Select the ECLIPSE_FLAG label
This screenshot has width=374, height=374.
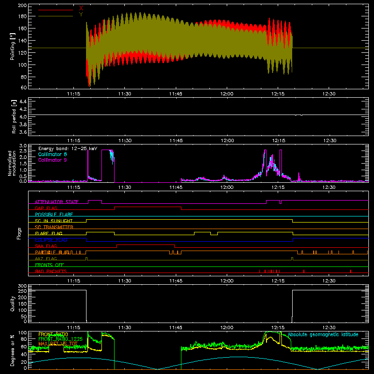click(51, 240)
